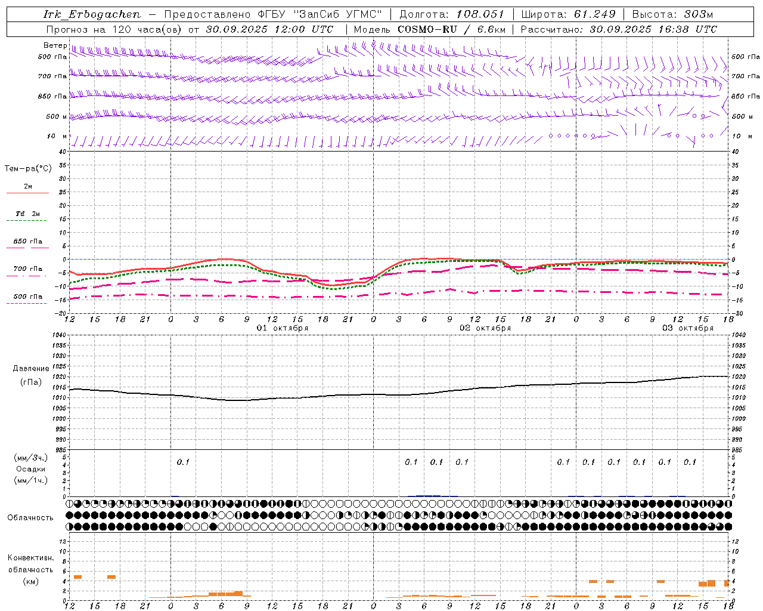Click the station name Irk_Erbogachen
Image resolution: width=763 pixels, height=611 pixels.
tap(92, 15)
